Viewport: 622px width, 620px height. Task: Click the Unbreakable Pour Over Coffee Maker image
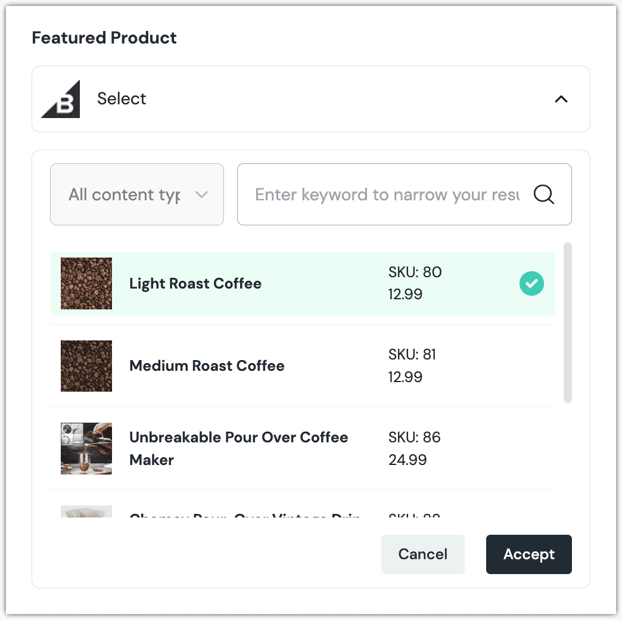86,448
